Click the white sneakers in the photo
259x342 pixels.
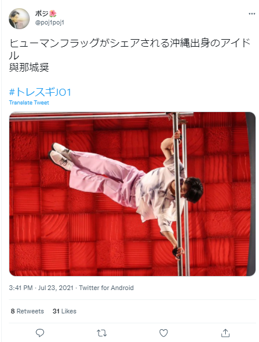(x=61, y=156)
